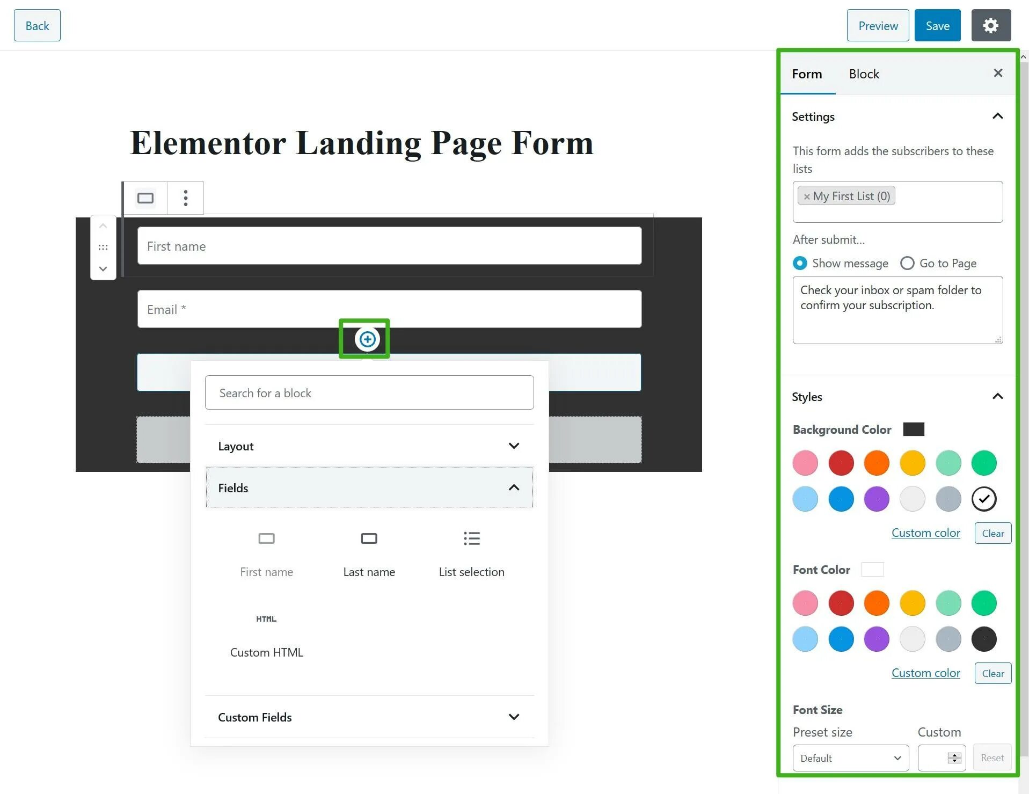This screenshot has width=1029, height=794.
Task: Switch to the Block tab
Action: pyautogui.click(x=864, y=74)
